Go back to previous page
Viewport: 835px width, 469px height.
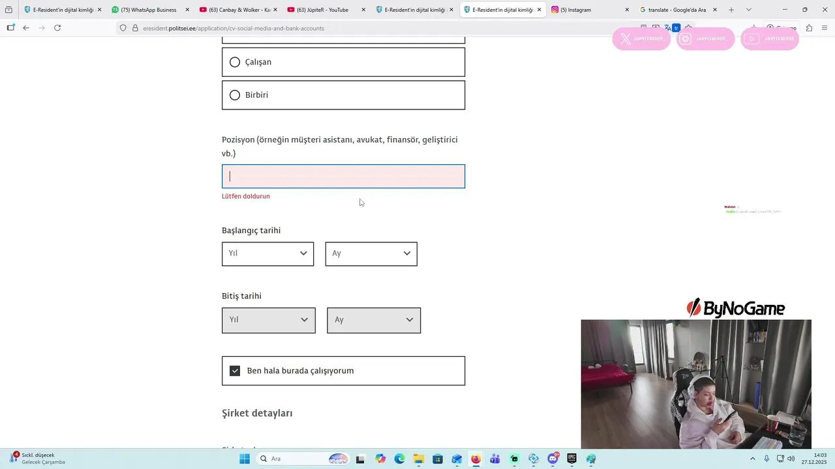click(x=26, y=28)
